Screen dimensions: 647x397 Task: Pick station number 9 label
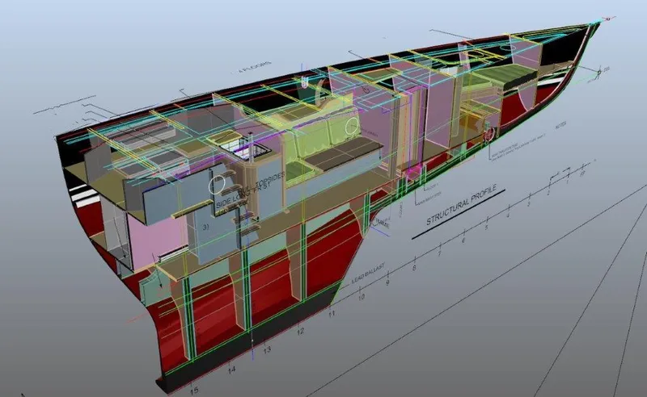coord(387,282)
